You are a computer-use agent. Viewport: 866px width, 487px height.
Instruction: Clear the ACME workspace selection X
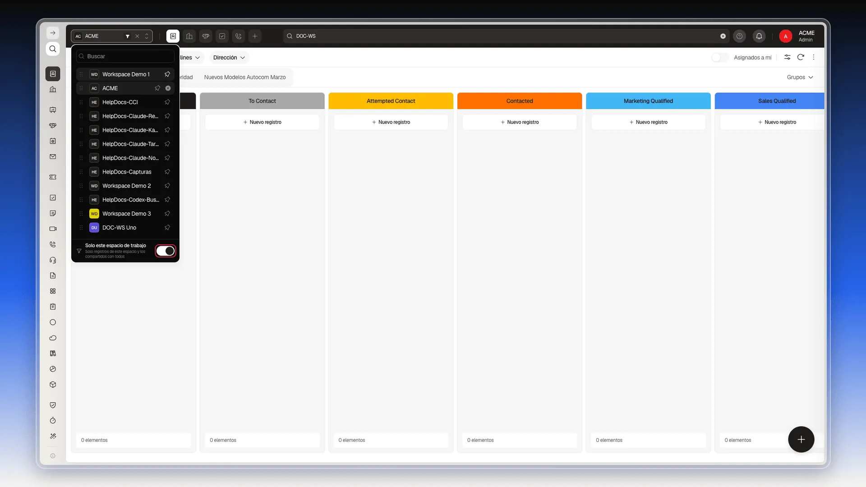(x=137, y=36)
